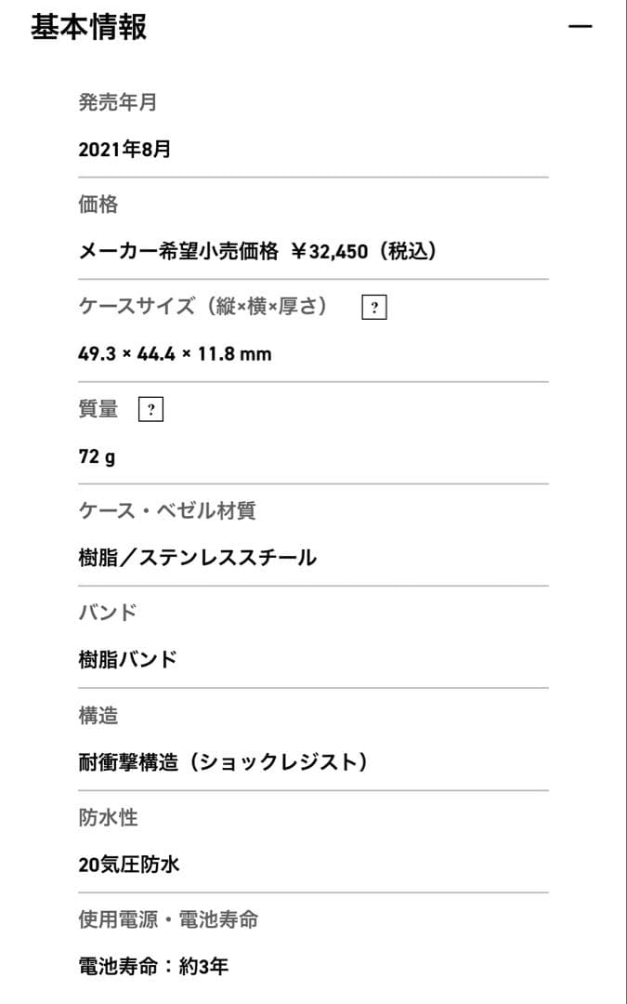
Task: Select the 発売年月 label
Action: click(x=118, y=102)
